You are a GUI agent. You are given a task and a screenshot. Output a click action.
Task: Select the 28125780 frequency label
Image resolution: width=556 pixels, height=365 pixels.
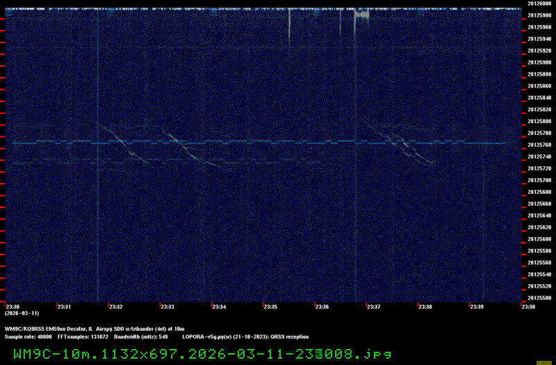[539, 133]
